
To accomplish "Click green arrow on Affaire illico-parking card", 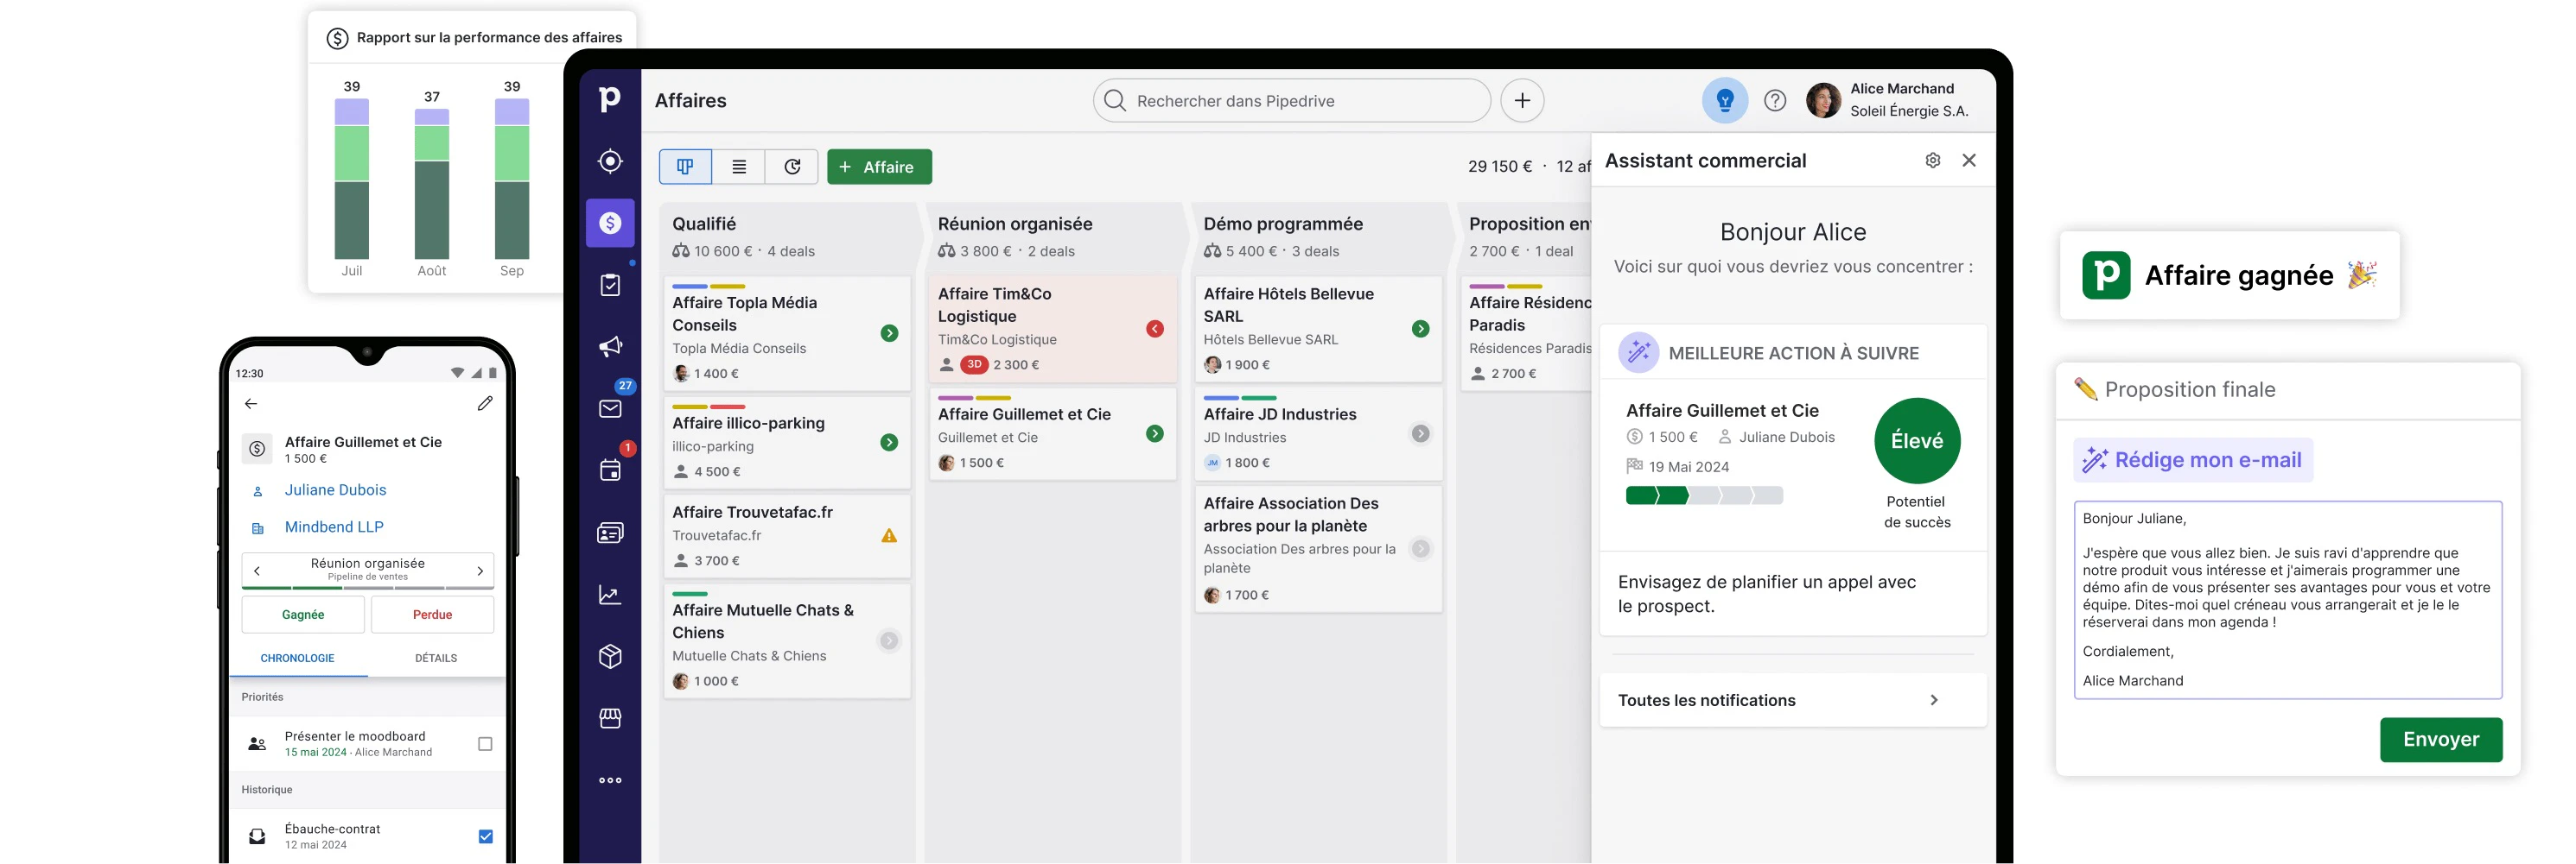I will tap(889, 443).
